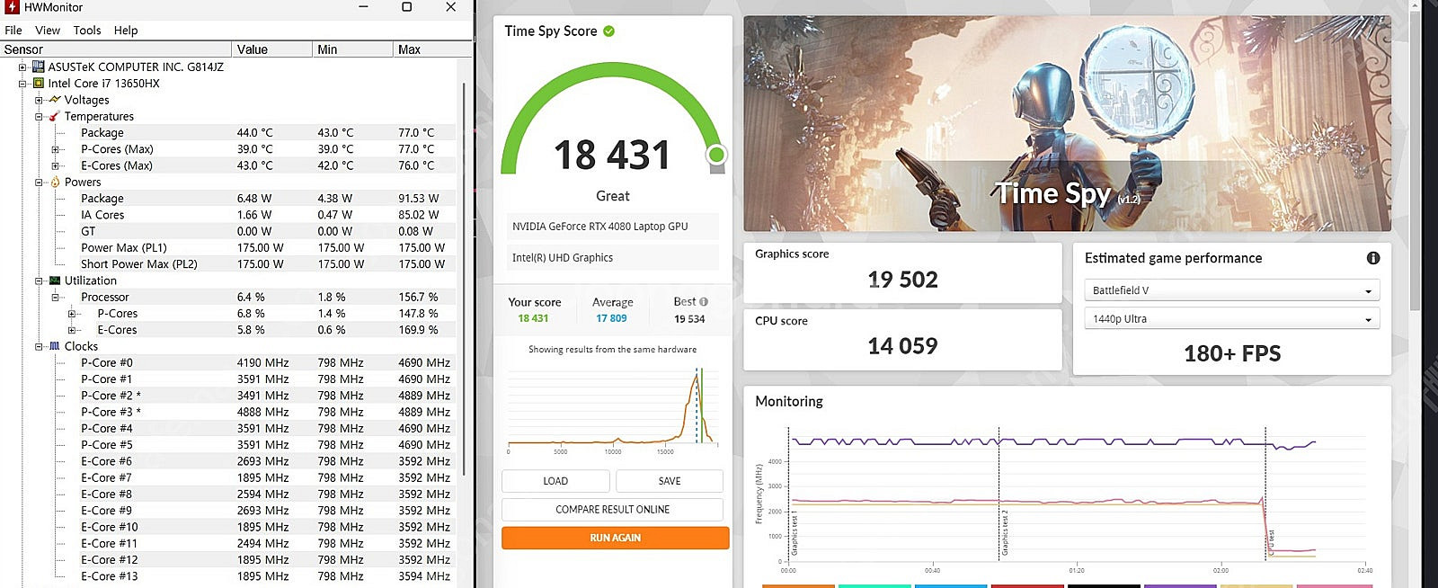
Task: Click the info icon next to Best score
Action: (x=704, y=302)
